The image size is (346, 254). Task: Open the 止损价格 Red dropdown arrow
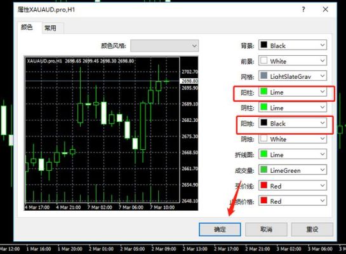point(323,201)
